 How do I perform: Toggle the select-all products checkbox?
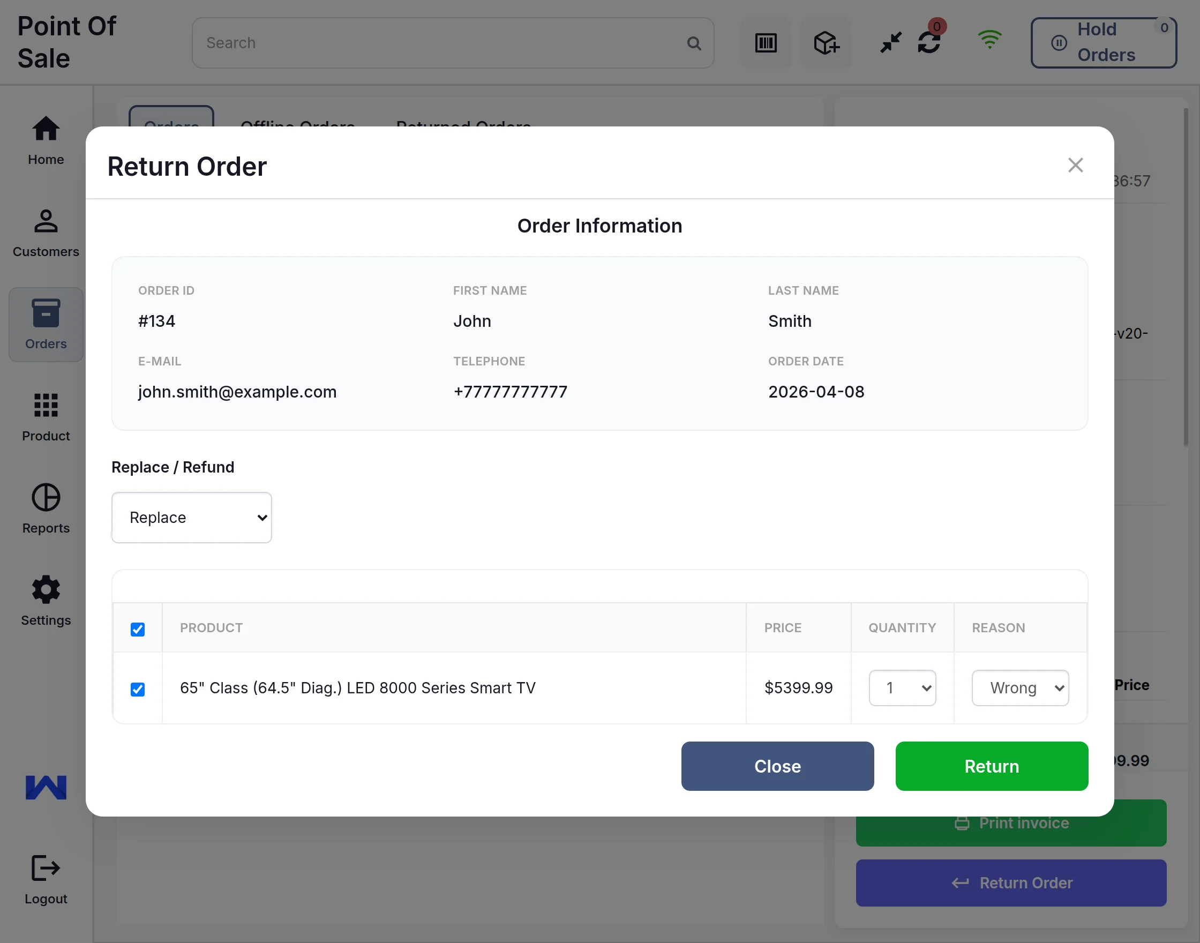coord(138,630)
